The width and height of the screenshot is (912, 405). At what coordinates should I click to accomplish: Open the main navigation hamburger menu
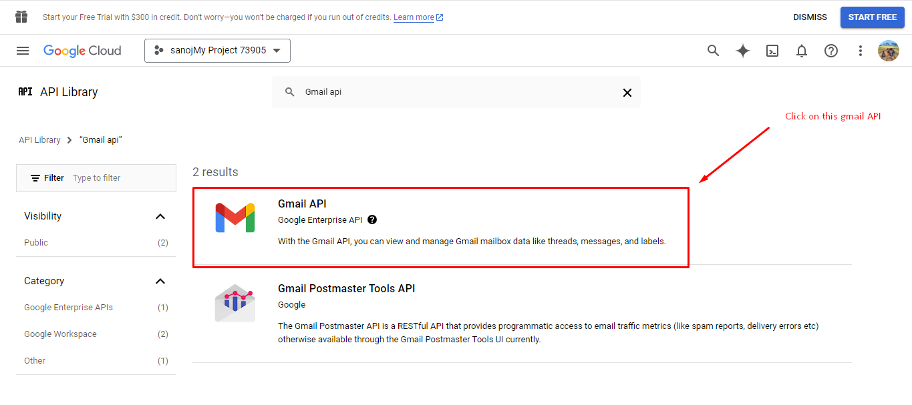[23, 51]
